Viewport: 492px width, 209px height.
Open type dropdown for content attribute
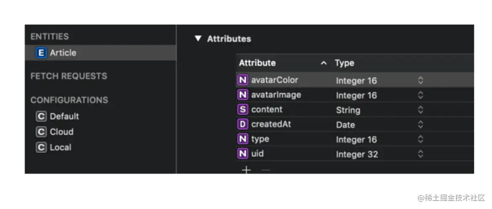pyautogui.click(x=420, y=110)
